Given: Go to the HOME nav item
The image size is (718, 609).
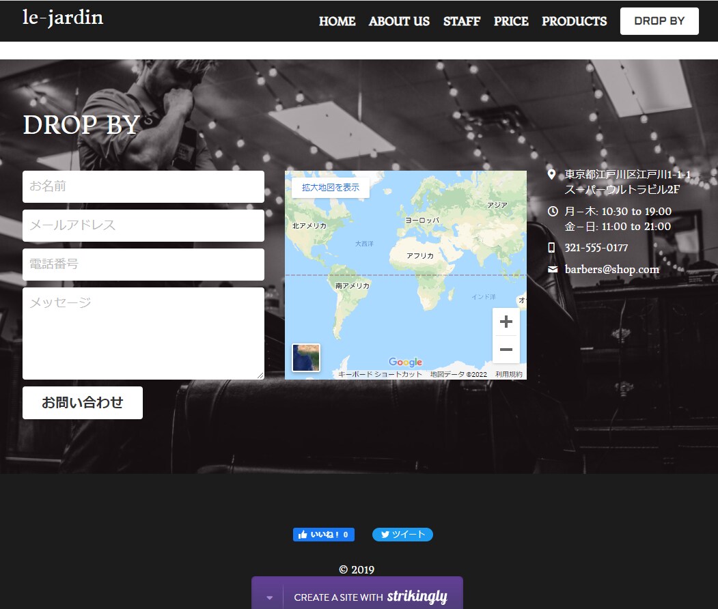Looking at the screenshot, I should [x=337, y=21].
